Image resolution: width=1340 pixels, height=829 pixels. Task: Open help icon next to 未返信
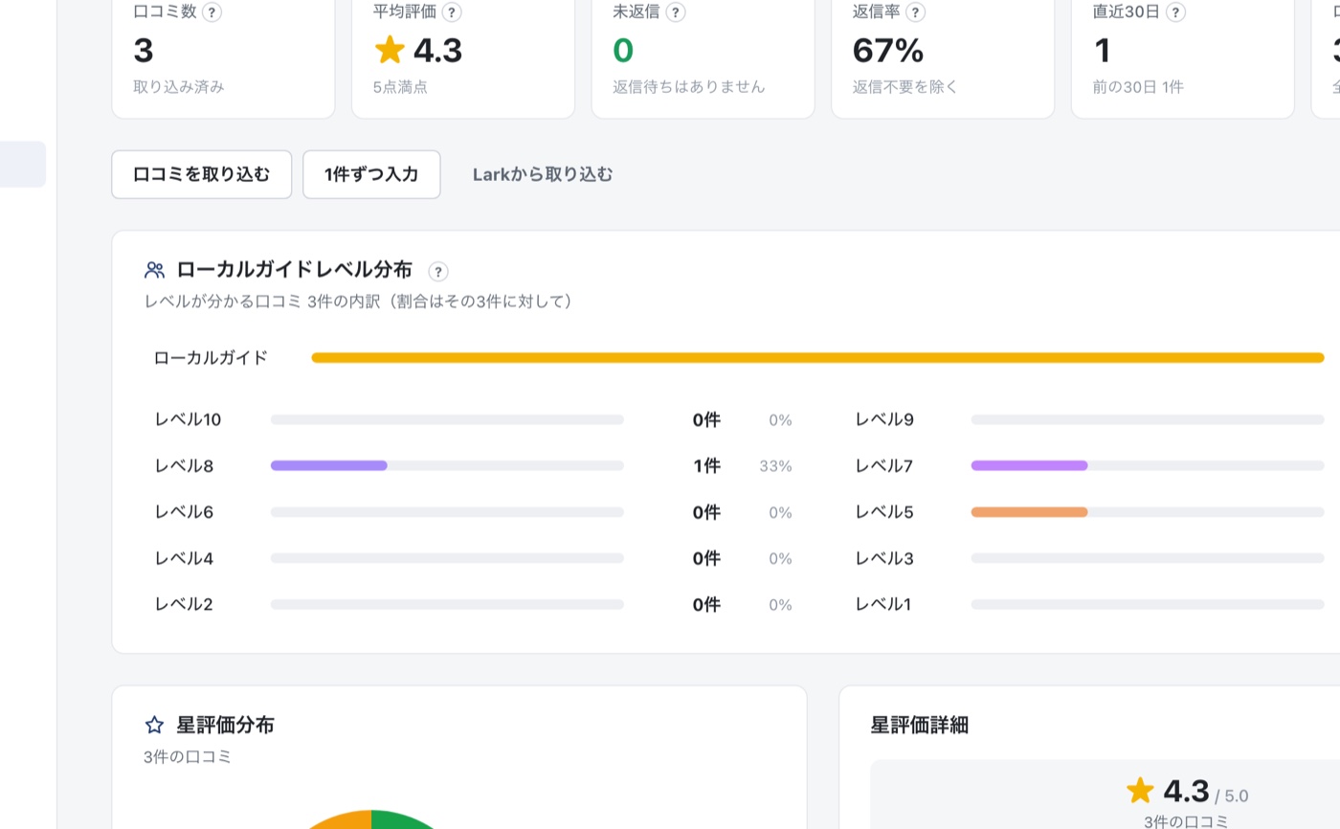(x=675, y=12)
